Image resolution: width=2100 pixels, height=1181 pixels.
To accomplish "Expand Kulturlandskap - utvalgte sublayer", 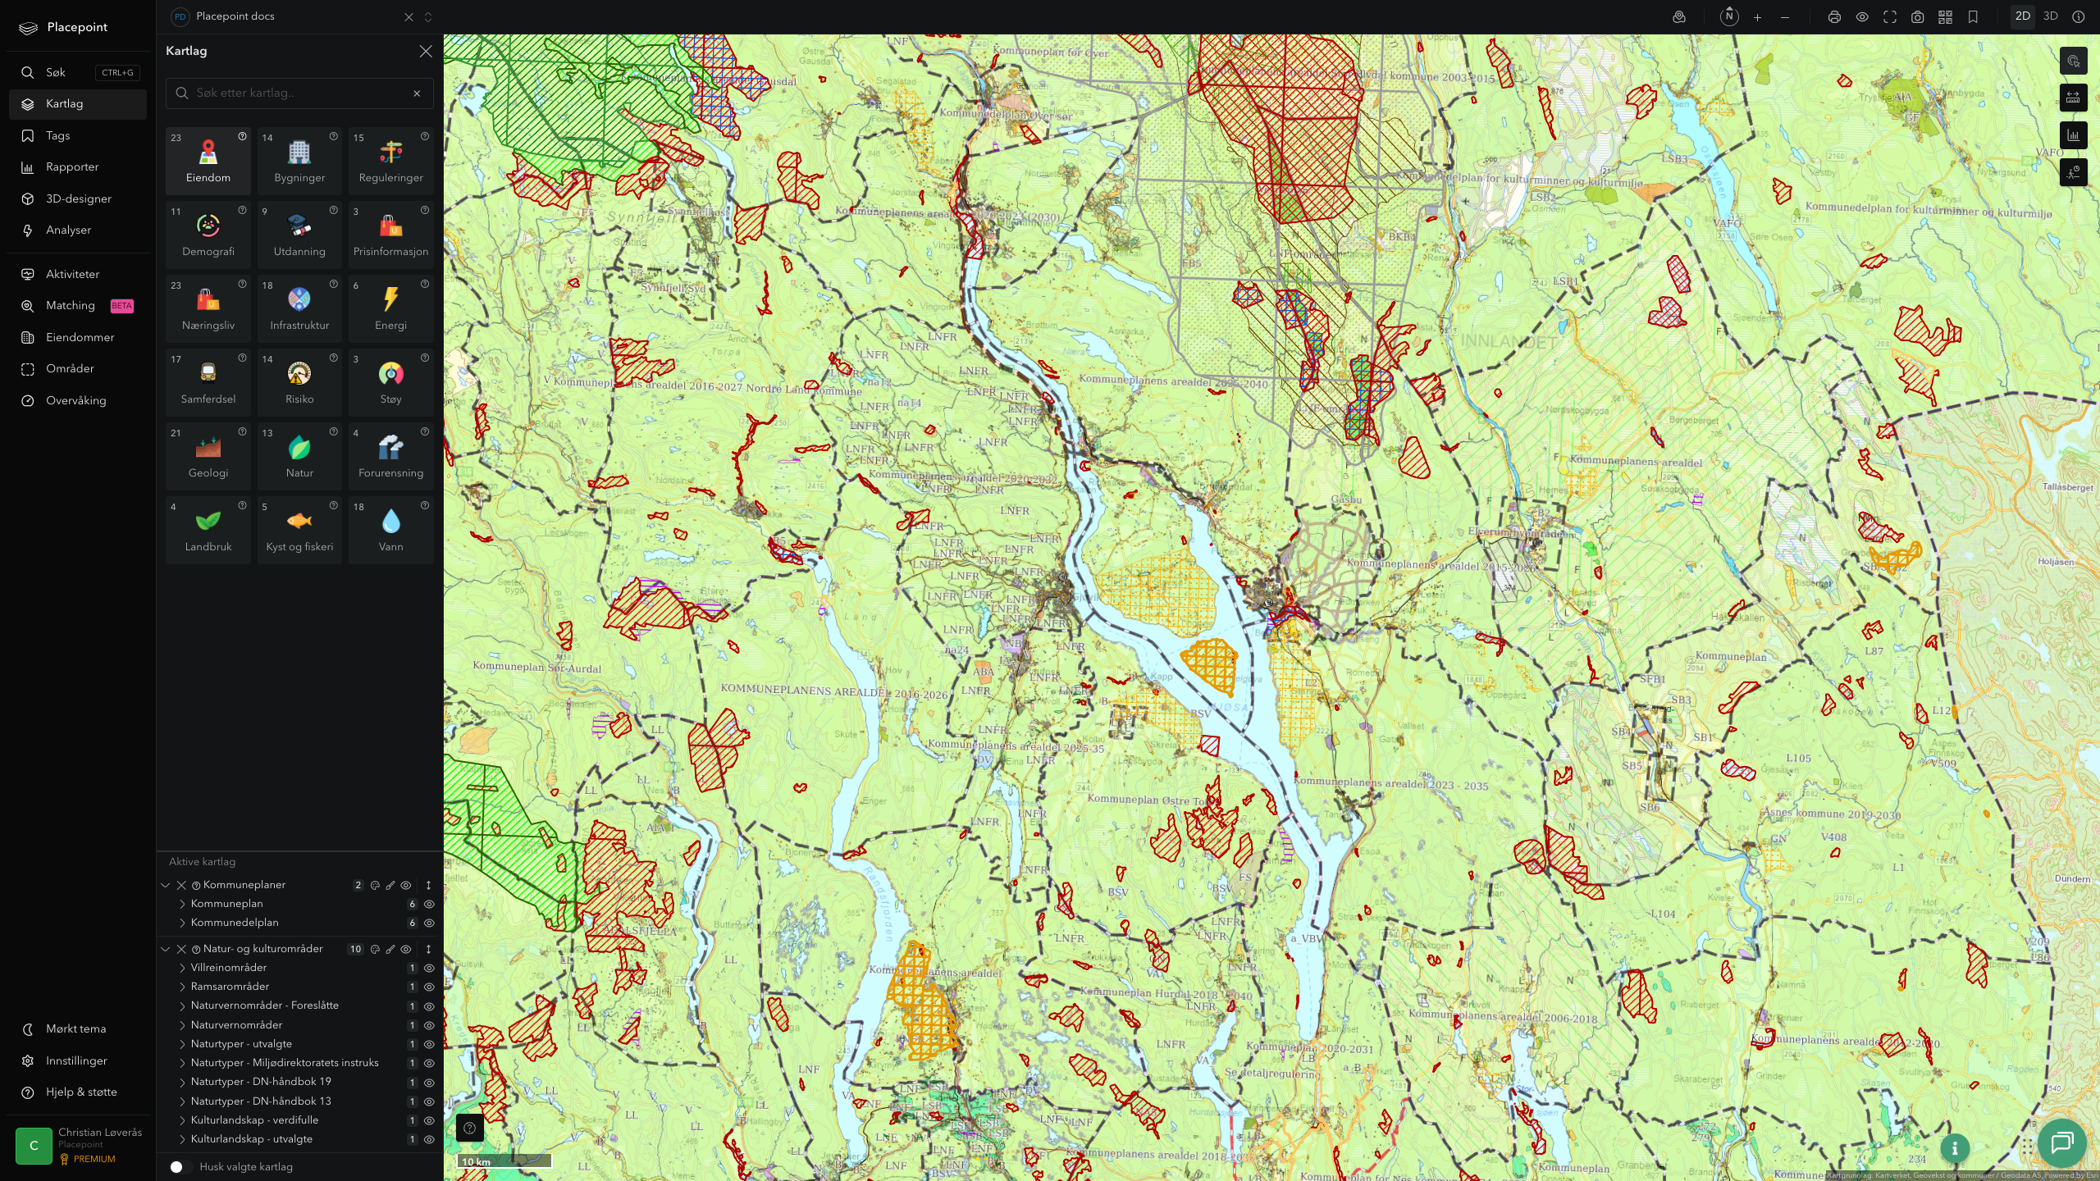I will click(182, 1139).
